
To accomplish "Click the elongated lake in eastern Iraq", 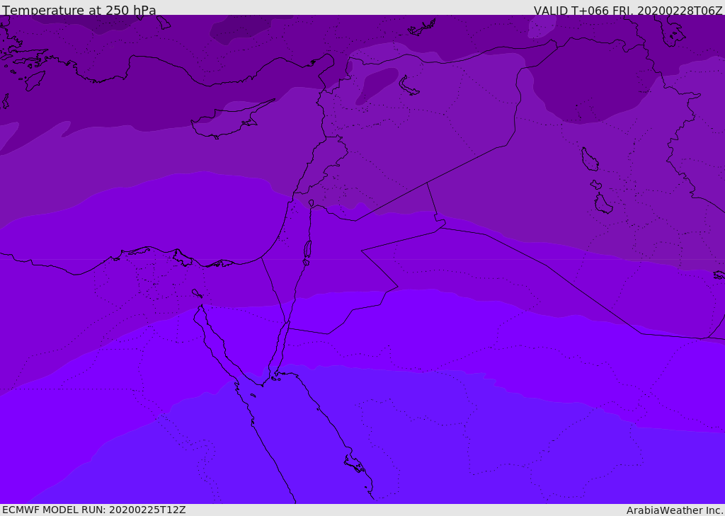I will click(590, 159).
